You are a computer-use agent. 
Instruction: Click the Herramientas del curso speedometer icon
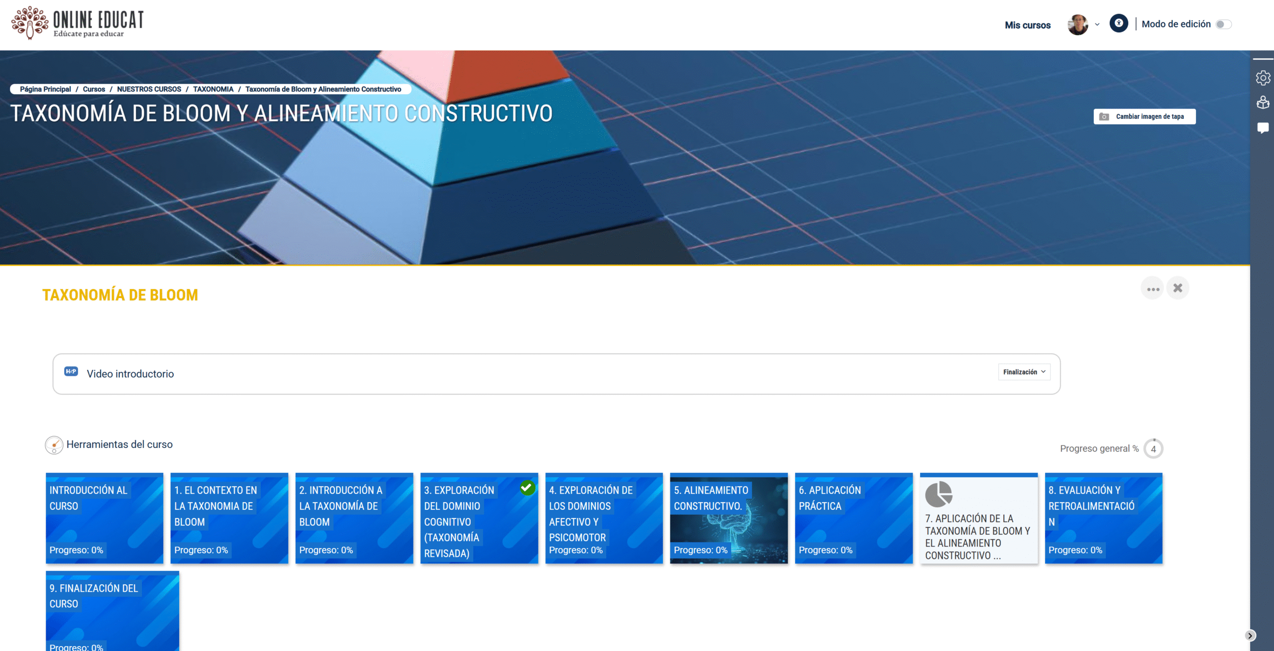(54, 444)
